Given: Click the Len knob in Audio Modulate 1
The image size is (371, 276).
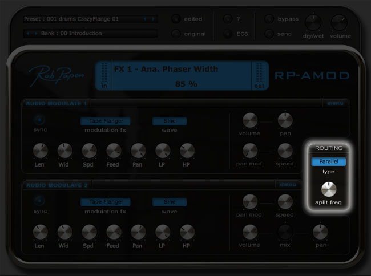Looking at the screenshot, I should [x=40, y=151].
